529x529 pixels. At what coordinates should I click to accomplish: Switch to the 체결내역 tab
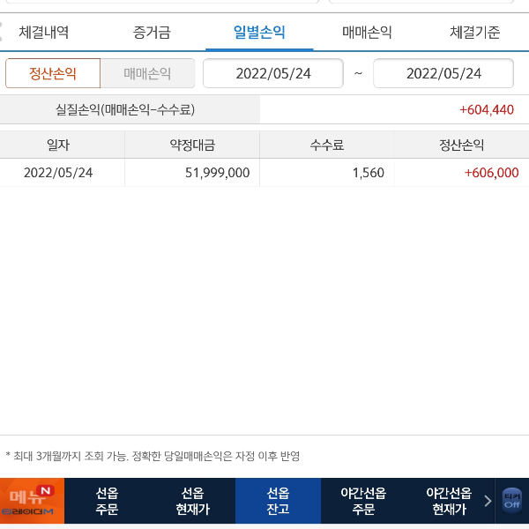point(44,33)
